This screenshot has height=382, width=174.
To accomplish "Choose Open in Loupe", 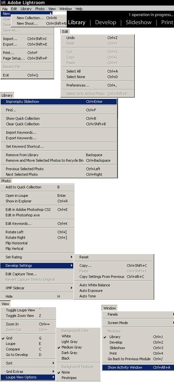I will click(37, 196).
